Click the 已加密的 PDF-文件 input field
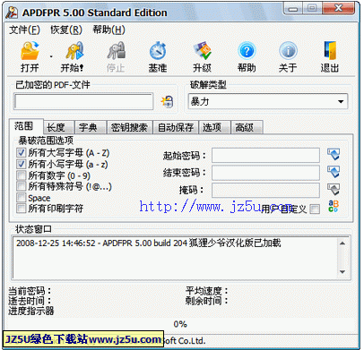The width and height of the screenshot is (364, 350). (83, 102)
